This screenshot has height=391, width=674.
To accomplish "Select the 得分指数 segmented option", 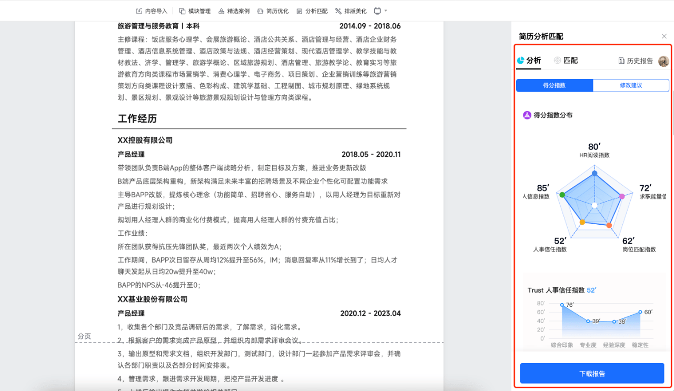I will (554, 85).
